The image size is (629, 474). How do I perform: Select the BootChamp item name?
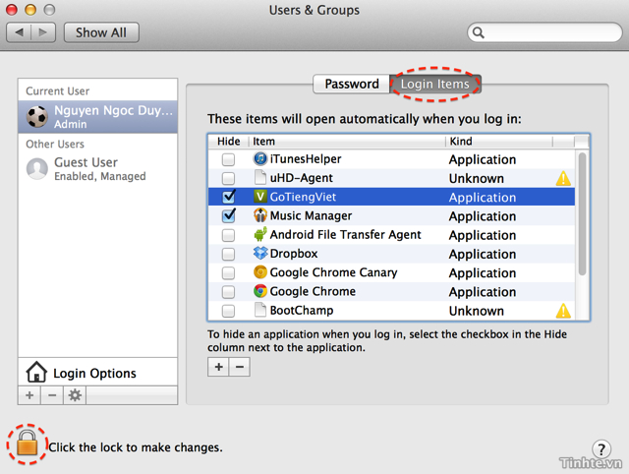click(302, 310)
